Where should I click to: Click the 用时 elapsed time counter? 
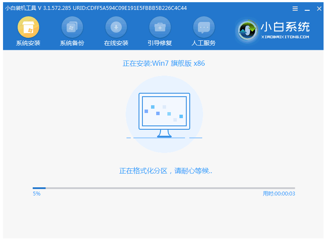click(279, 194)
